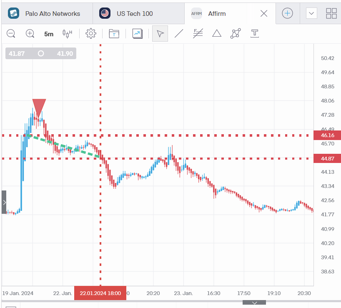341x308 pixels.
Task: Select the text annotation tool
Action: [x=255, y=34]
